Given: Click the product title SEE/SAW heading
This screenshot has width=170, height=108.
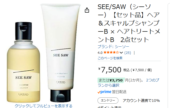Looking at the screenshot, I should [x=129, y=23].
